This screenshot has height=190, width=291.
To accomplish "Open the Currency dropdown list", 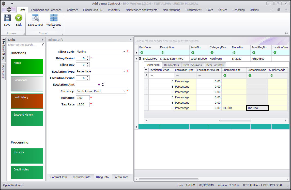I will (x=124, y=91).
